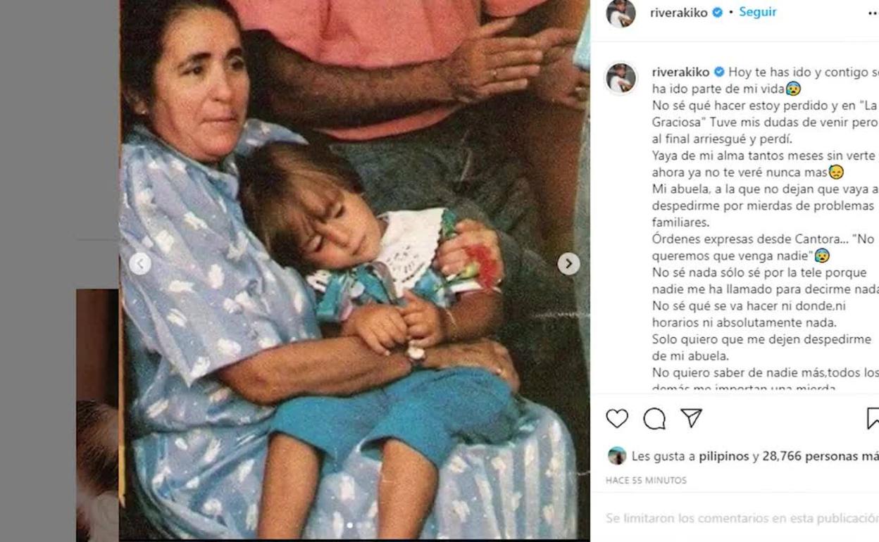The height and width of the screenshot is (542, 879).
Task: Click the partial image thumbnail behind the post
Action: 97,415
